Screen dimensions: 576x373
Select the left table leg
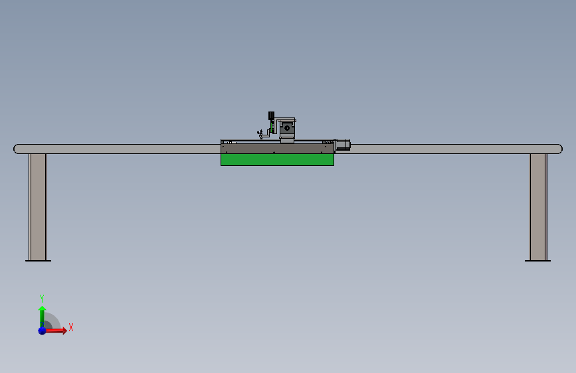[38, 207]
